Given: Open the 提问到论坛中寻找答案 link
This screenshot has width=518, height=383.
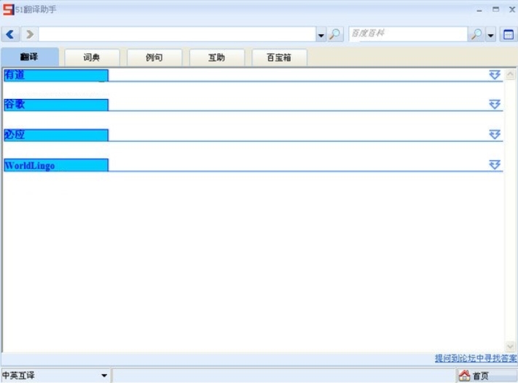Looking at the screenshot, I should (476, 358).
